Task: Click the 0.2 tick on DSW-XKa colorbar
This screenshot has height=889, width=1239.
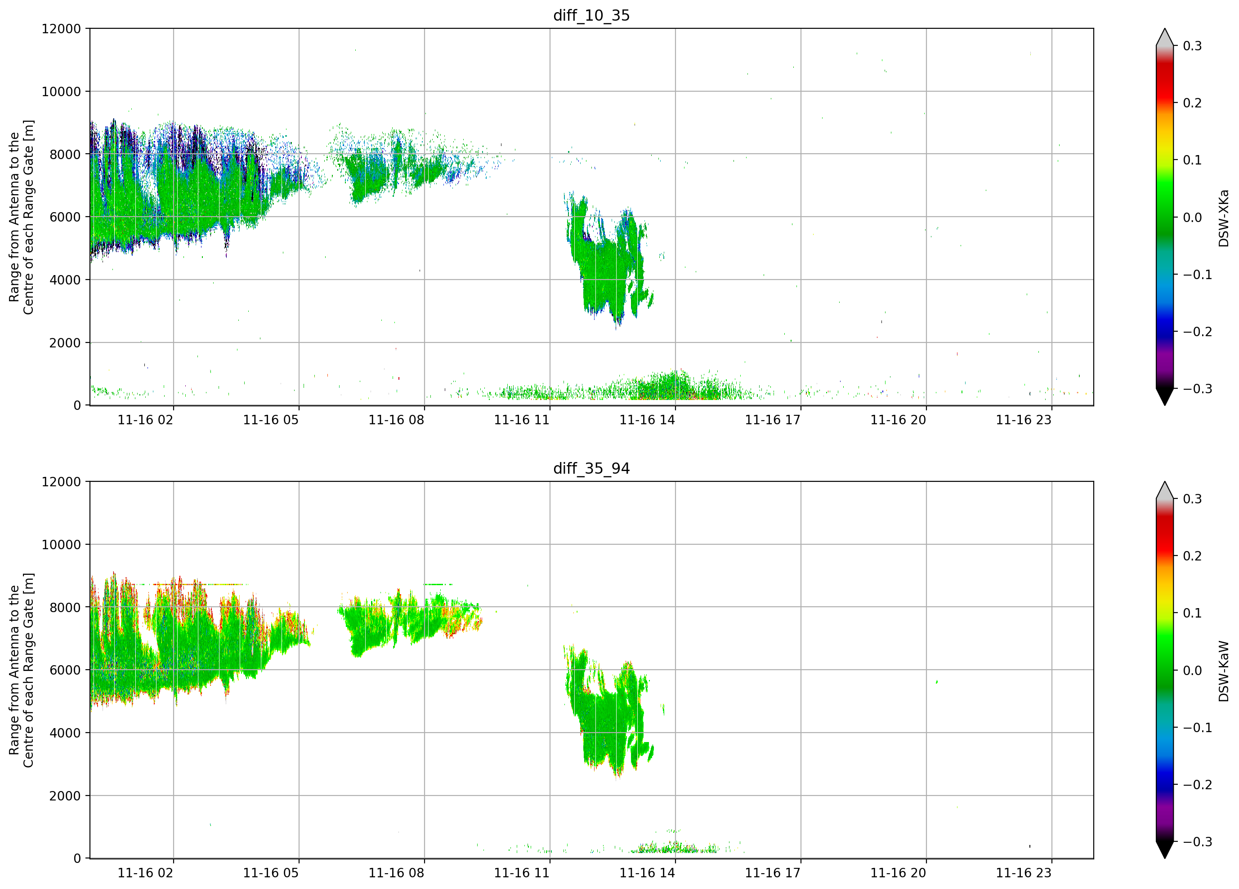Action: pos(1192,103)
